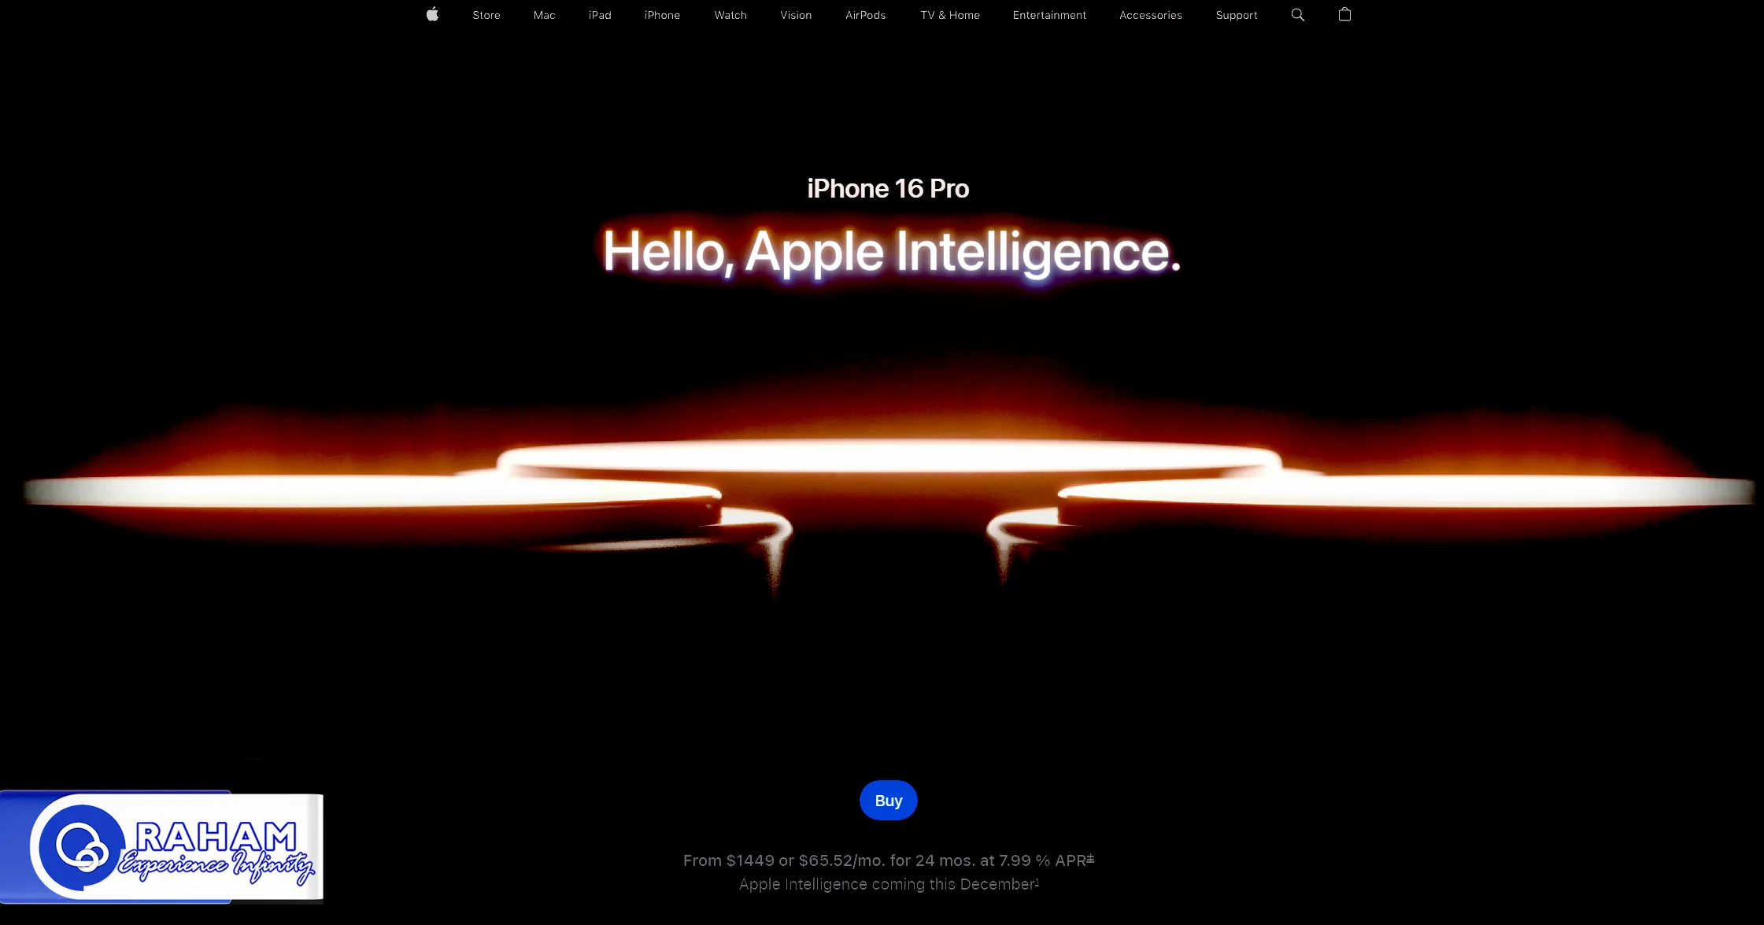Screen dimensions: 1764x925
Task: Click the Apple logo home icon
Action: pyautogui.click(x=432, y=14)
